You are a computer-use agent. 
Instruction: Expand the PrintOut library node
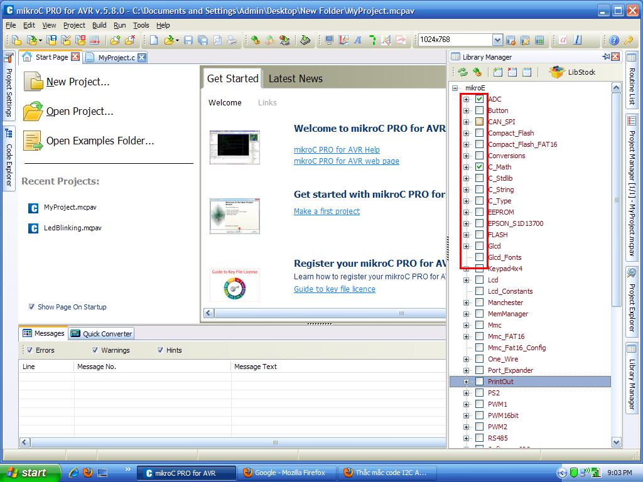[467, 382]
